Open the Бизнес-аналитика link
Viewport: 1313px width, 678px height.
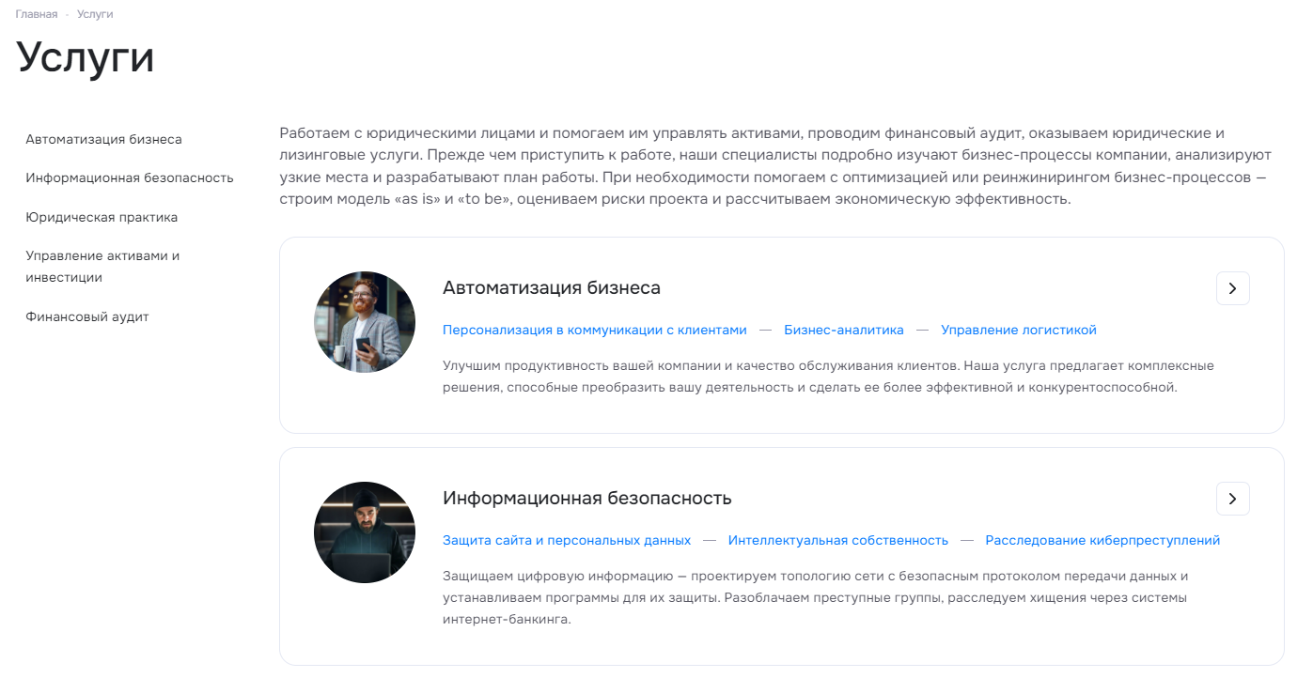(x=844, y=330)
